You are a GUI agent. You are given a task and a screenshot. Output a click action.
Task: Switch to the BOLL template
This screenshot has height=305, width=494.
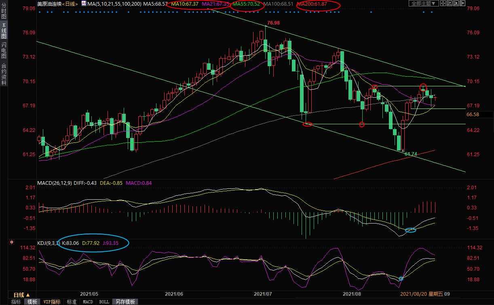coord(104,302)
